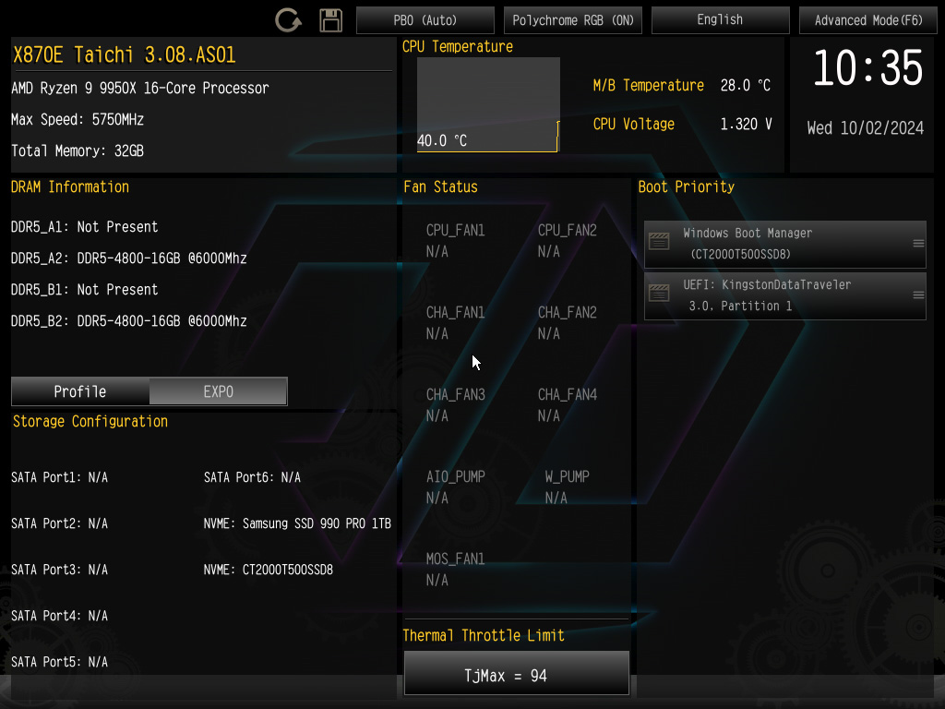Image resolution: width=945 pixels, height=709 pixels.
Task: Click the CPU temperature graph
Action: pos(488,103)
